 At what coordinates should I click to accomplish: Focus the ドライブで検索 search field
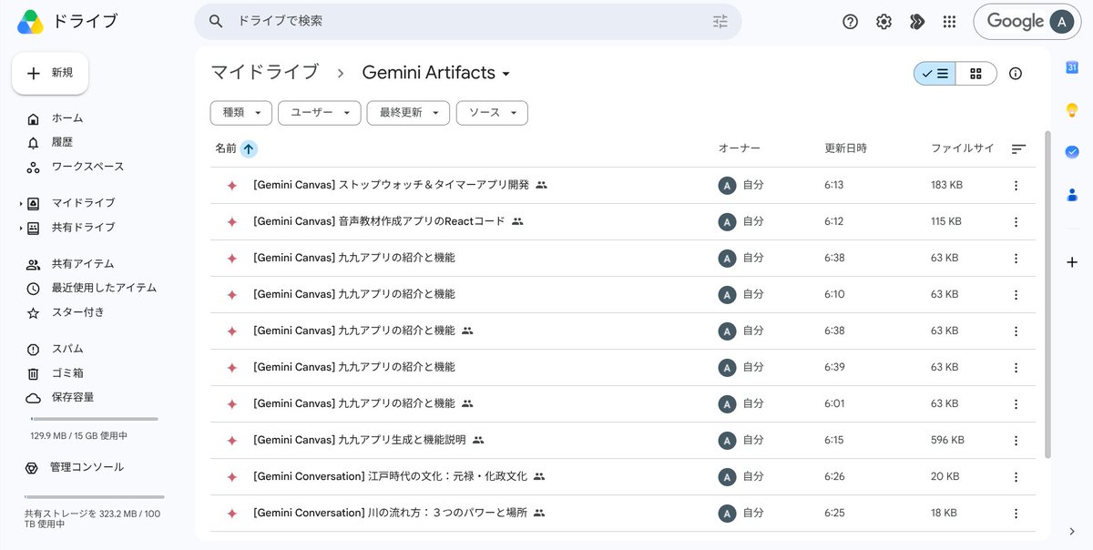point(469,21)
